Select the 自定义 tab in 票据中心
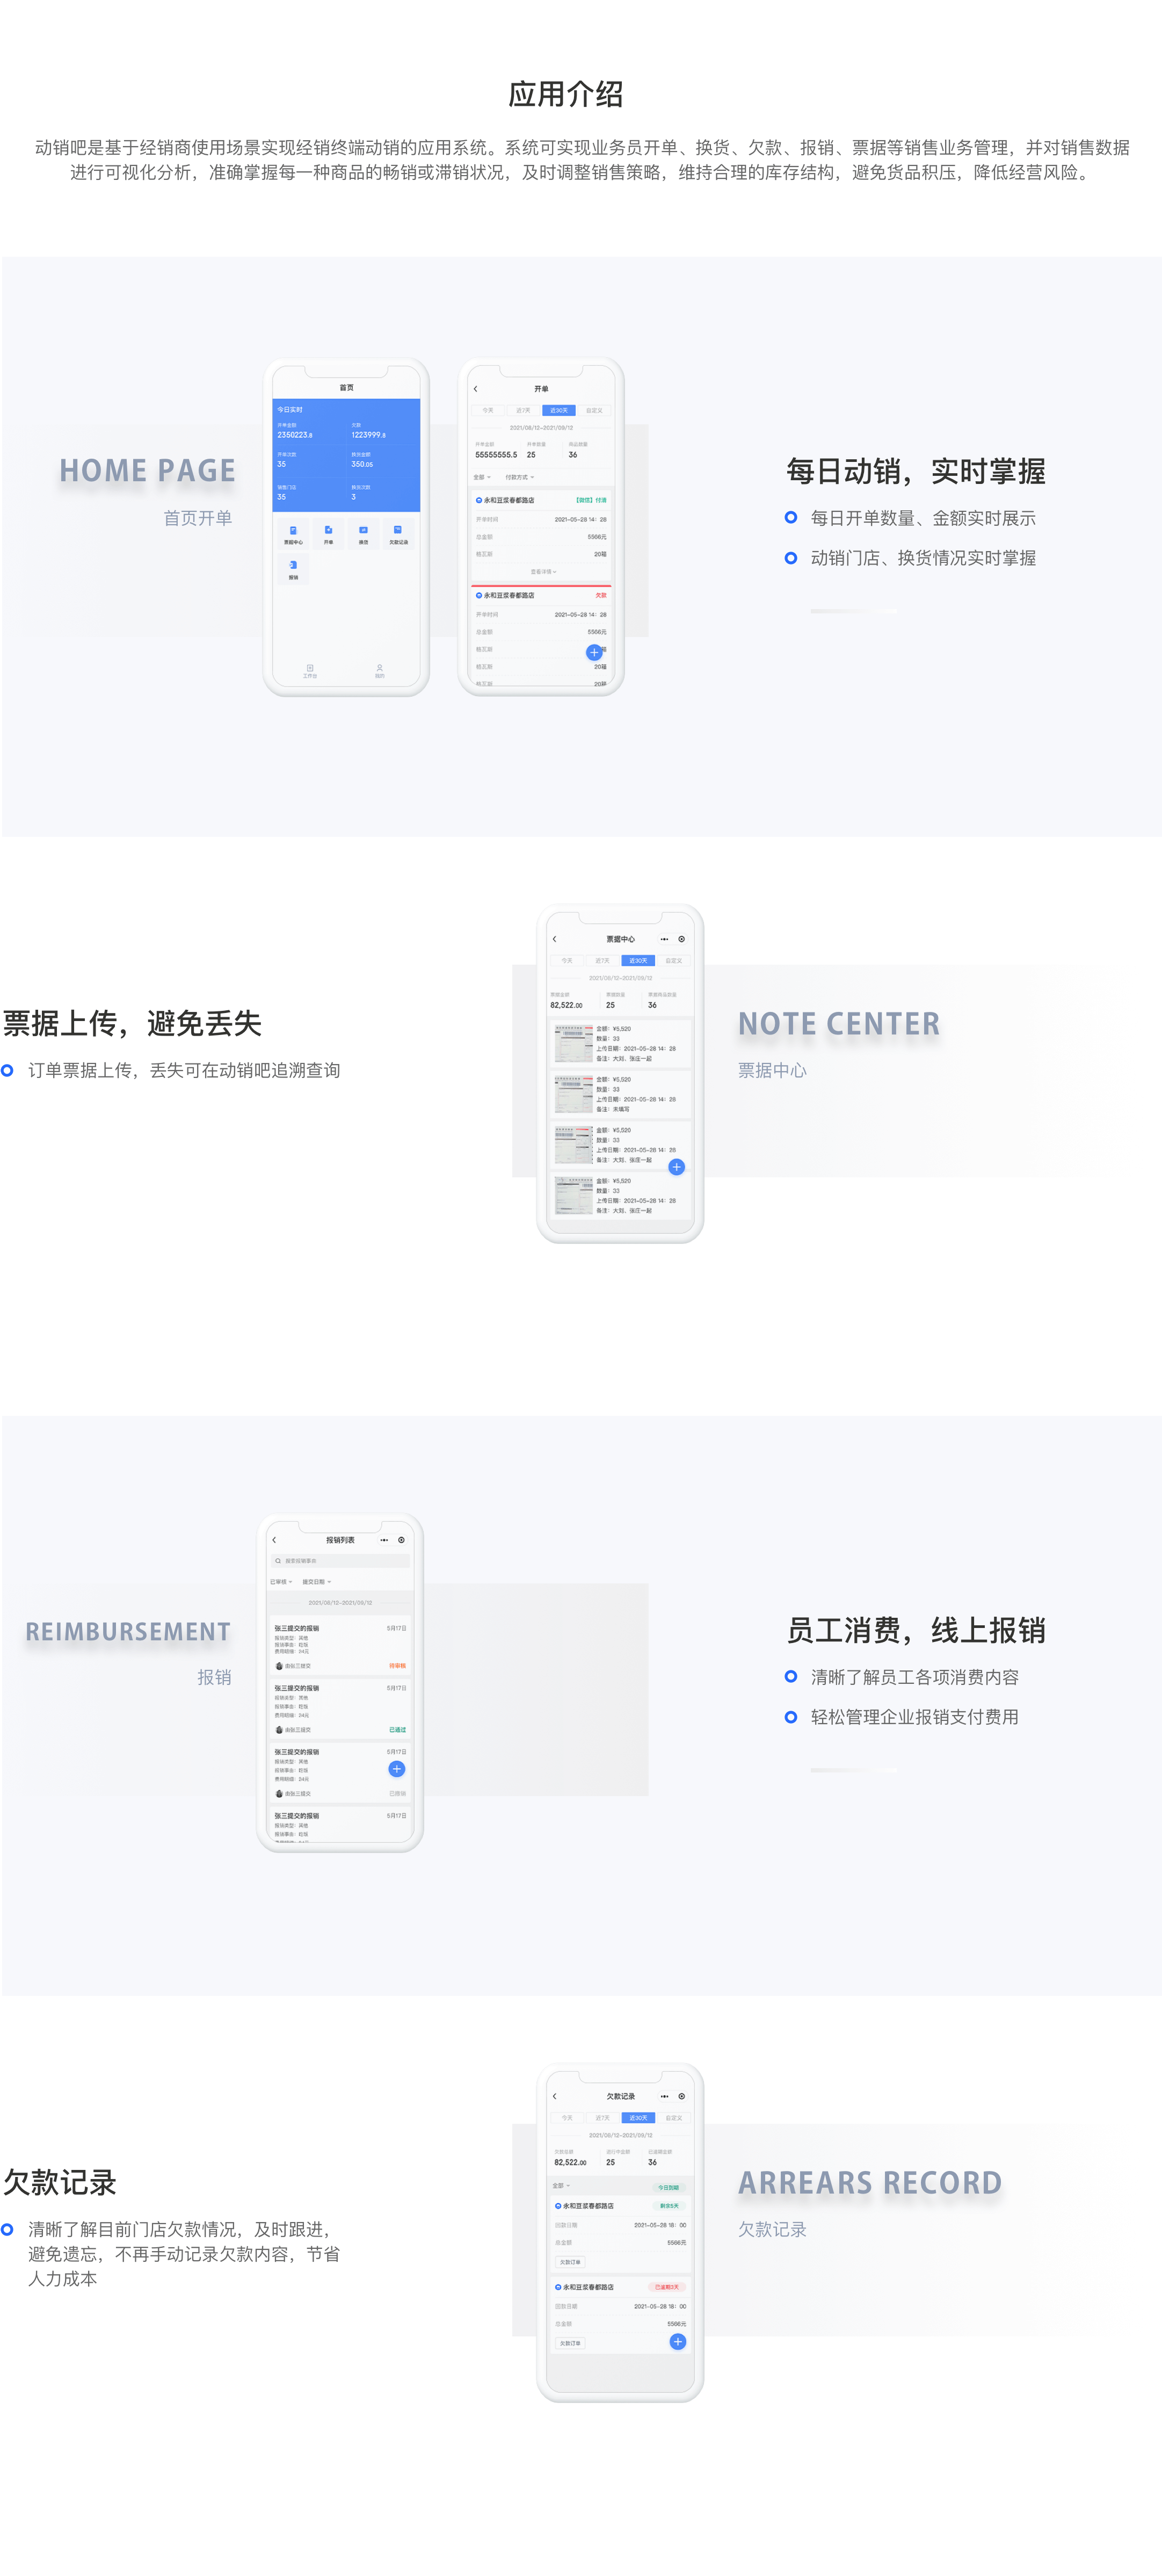The width and height of the screenshot is (1162, 2576). pyautogui.click(x=674, y=961)
